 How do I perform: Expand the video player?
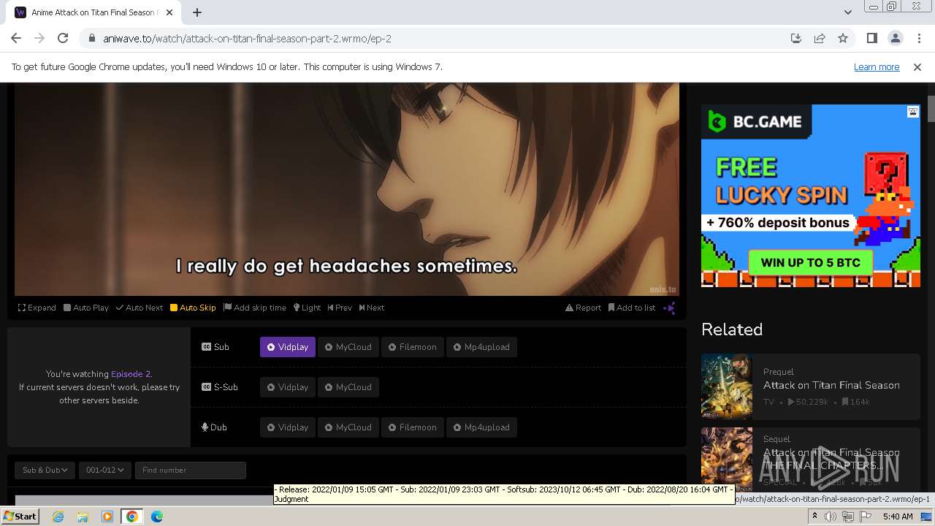click(37, 308)
